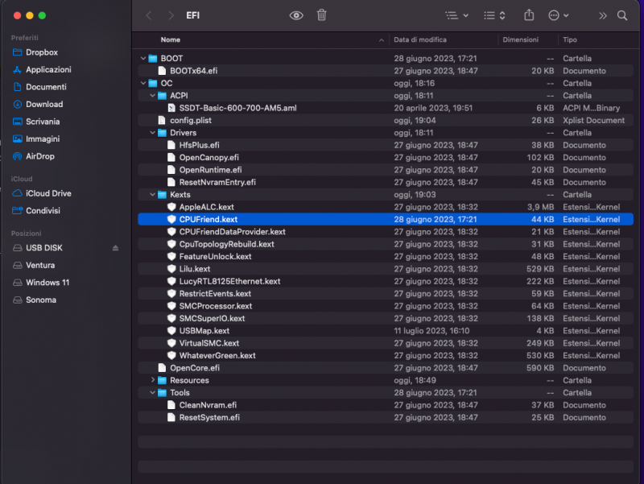The image size is (644, 484).
Task: Select SMCSuperIO.kext
Action: 386,318
